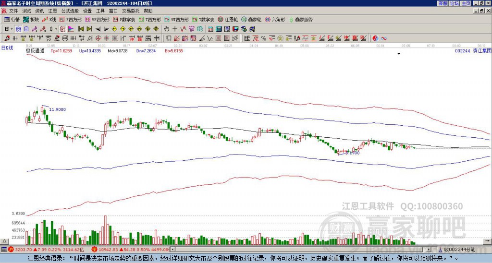The image size is (492, 263).
Task: Open the 9P四方形 tool
Action: [x=98, y=19]
